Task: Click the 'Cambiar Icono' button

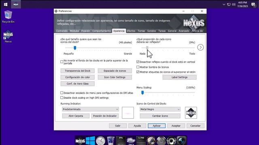Action: 160,116
